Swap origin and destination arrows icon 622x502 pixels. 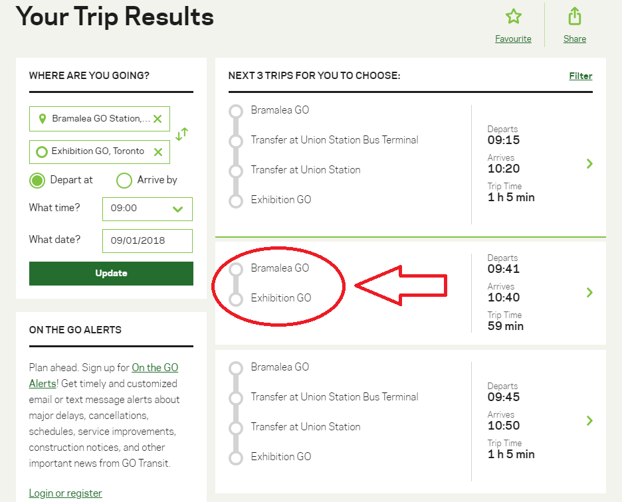point(182,134)
